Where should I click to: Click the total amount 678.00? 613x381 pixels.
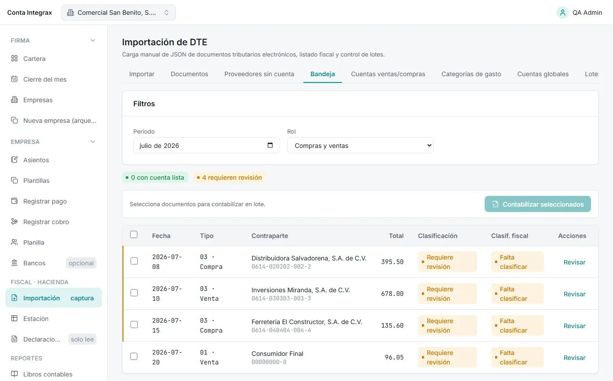coord(392,294)
